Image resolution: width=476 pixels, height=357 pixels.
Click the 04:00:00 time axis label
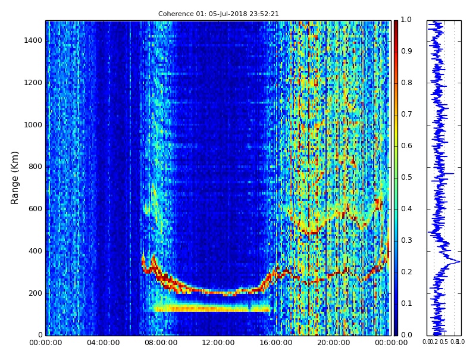(103, 343)
